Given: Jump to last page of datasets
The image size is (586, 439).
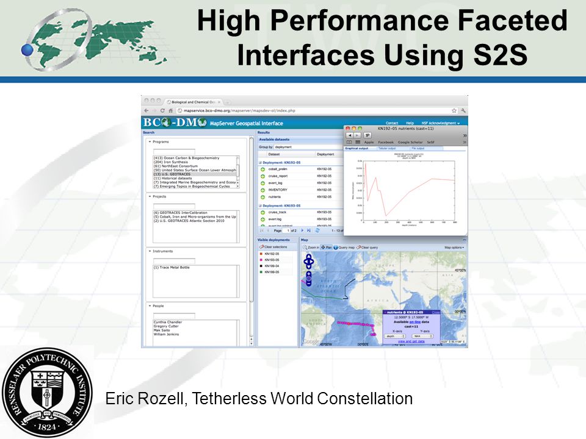Looking at the screenshot, I should (309, 230).
